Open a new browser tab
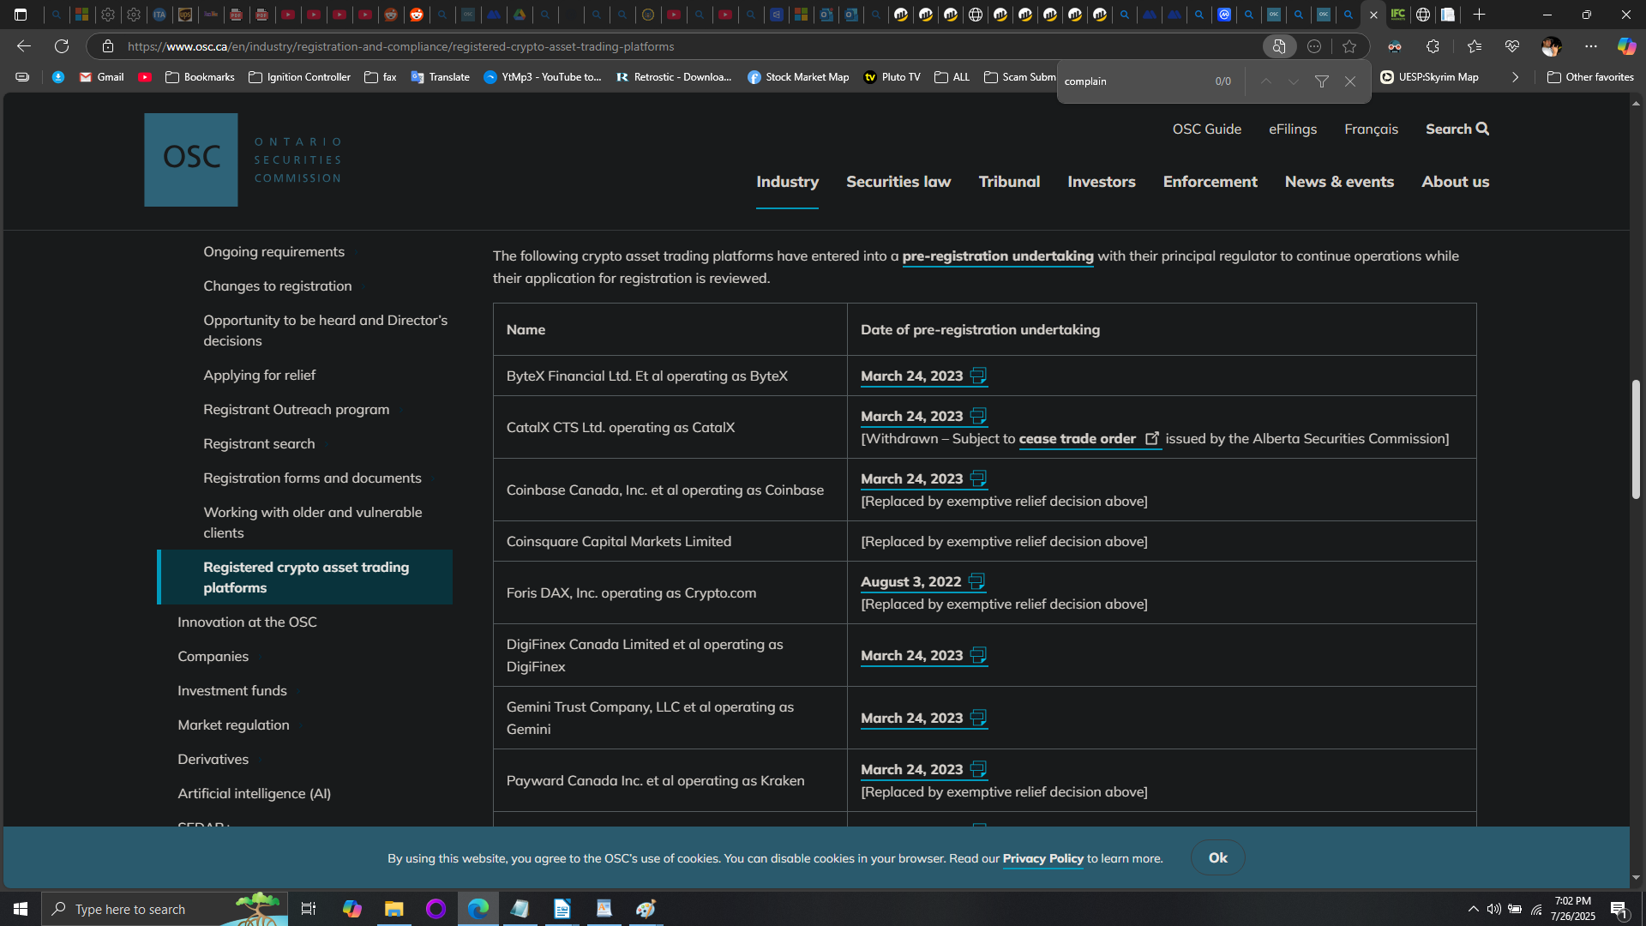This screenshot has width=1646, height=926. coord(1479,15)
